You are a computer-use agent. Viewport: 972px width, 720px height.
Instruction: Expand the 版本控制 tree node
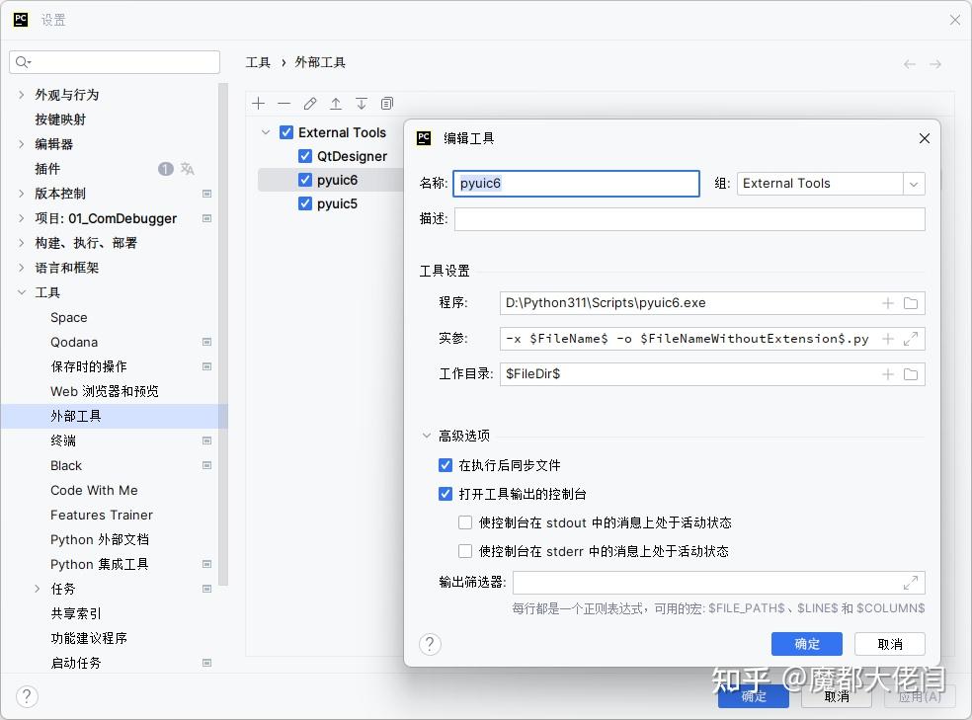pos(20,194)
